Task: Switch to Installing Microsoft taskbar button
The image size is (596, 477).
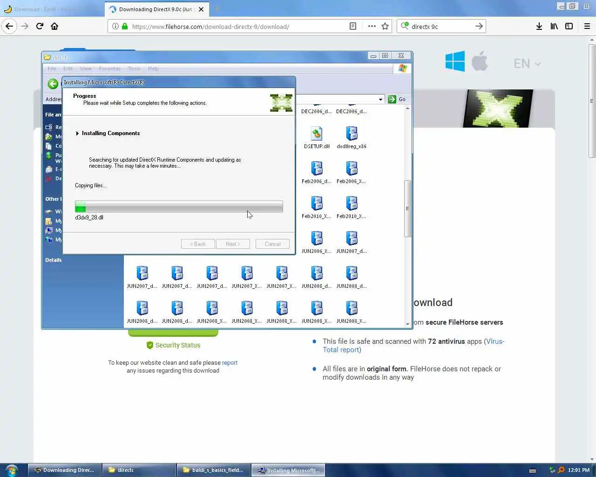Action: tap(288, 470)
